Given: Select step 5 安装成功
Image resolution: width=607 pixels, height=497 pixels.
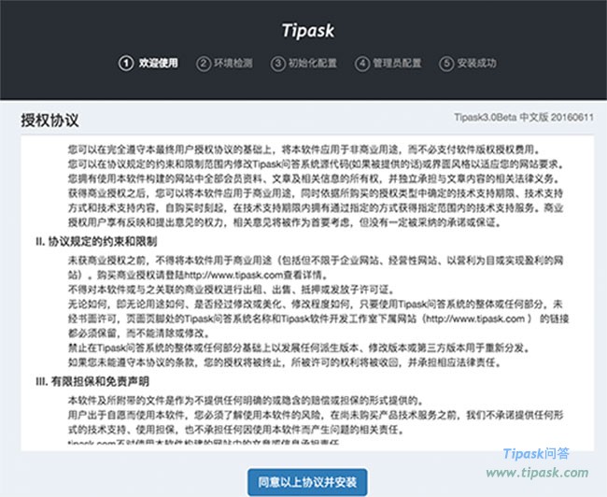Looking at the screenshot, I should pos(468,64).
